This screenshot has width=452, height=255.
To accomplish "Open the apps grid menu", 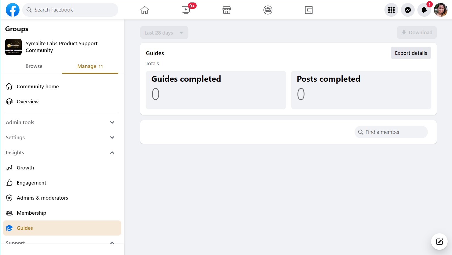I will (x=391, y=10).
